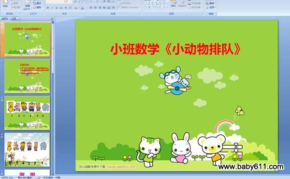Viewport: 290px width, 179px height.
Task: Click the Arrange (排列) icon
Action: pyautogui.click(x=174, y=4)
